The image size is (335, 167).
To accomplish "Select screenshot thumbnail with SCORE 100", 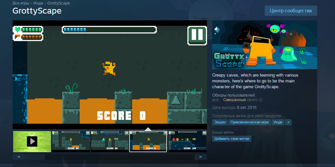I will pyautogui.click(x=187, y=141).
